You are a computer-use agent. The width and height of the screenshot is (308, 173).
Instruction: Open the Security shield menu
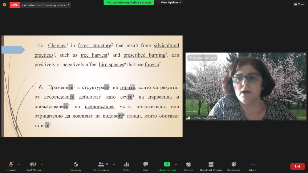[76, 166]
